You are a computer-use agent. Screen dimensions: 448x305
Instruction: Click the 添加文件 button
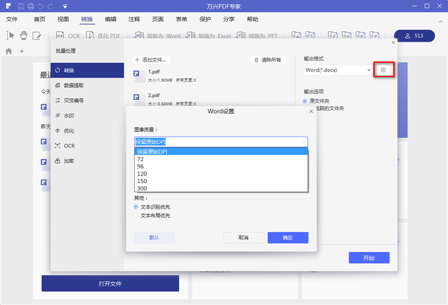pos(151,60)
